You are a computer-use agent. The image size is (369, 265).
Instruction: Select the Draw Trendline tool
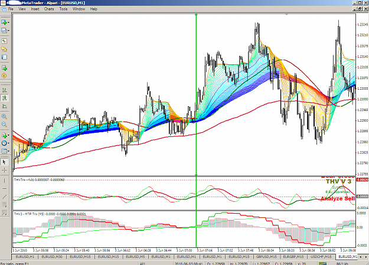coord(4,197)
